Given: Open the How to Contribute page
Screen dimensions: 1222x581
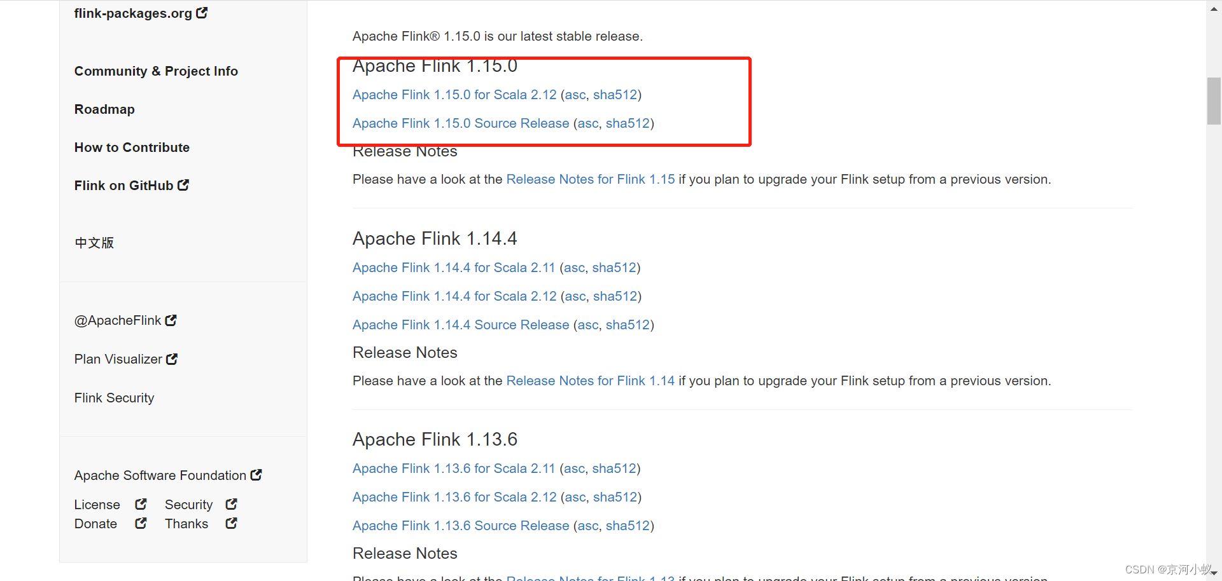Looking at the screenshot, I should [x=132, y=147].
